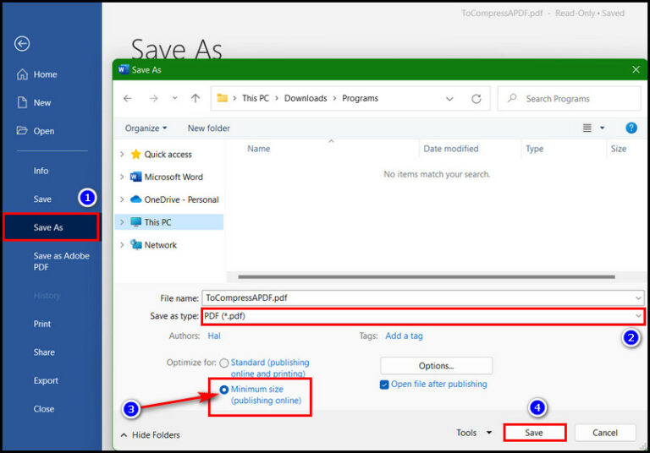This screenshot has height=453, width=650.
Task: Go back using the dialog's left arrow
Action: [x=128, y=99]
